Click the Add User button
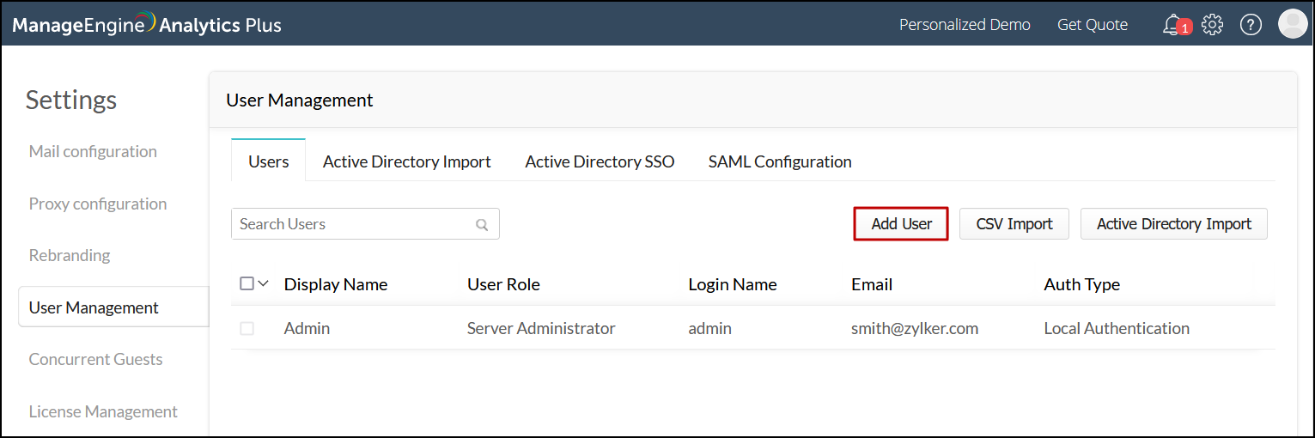 (x=901, y=224)
